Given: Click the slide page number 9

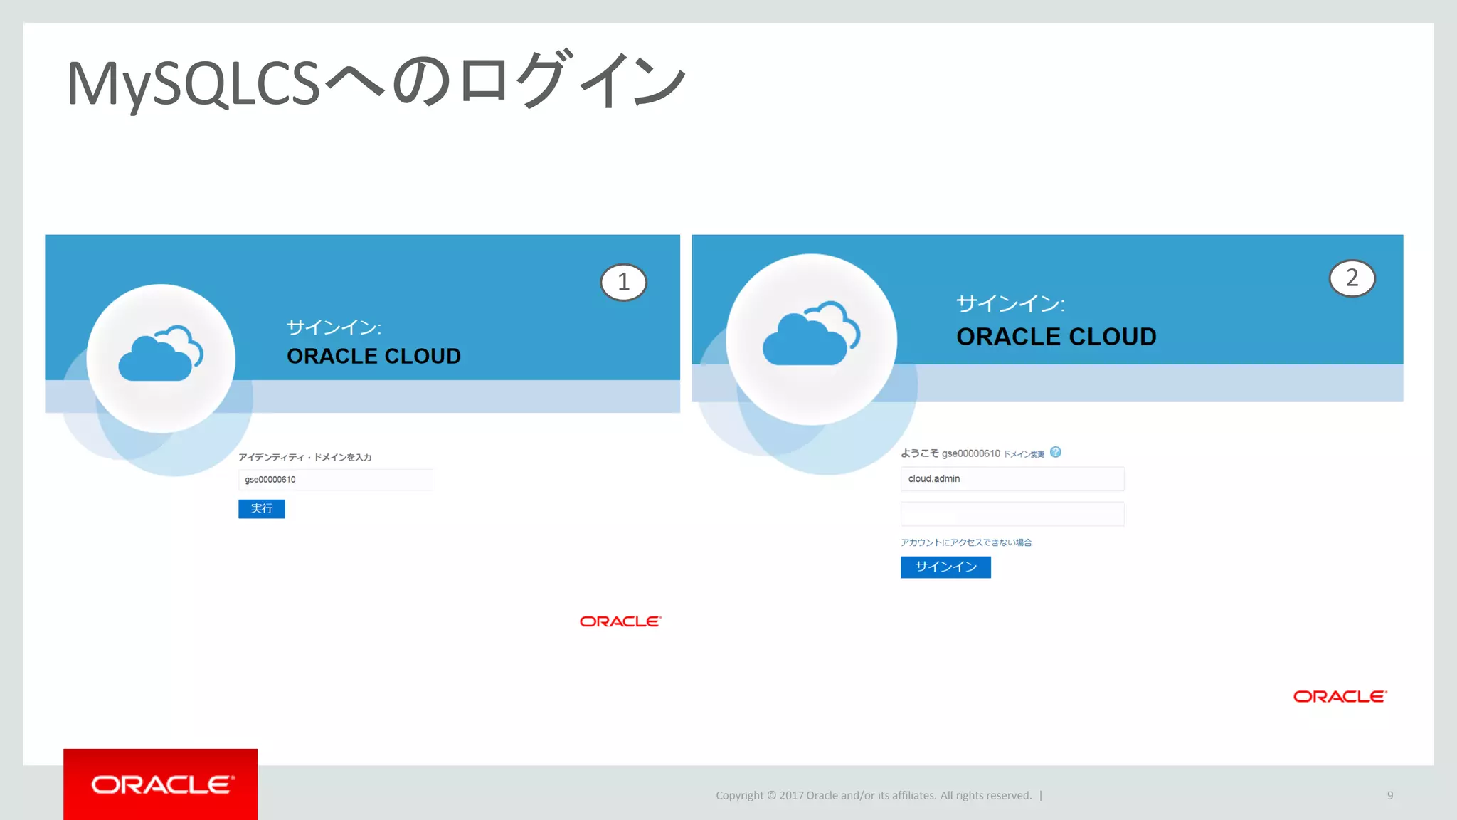Looking at the screenshot, I should tap(1389, 795).
